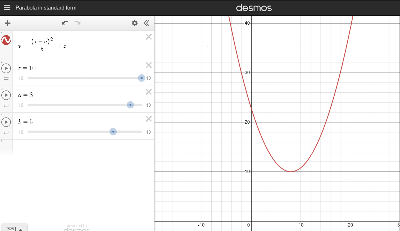Screen dimensions: 400x231
Task: Click the b slider handle
Action: [x=113, y=132]
